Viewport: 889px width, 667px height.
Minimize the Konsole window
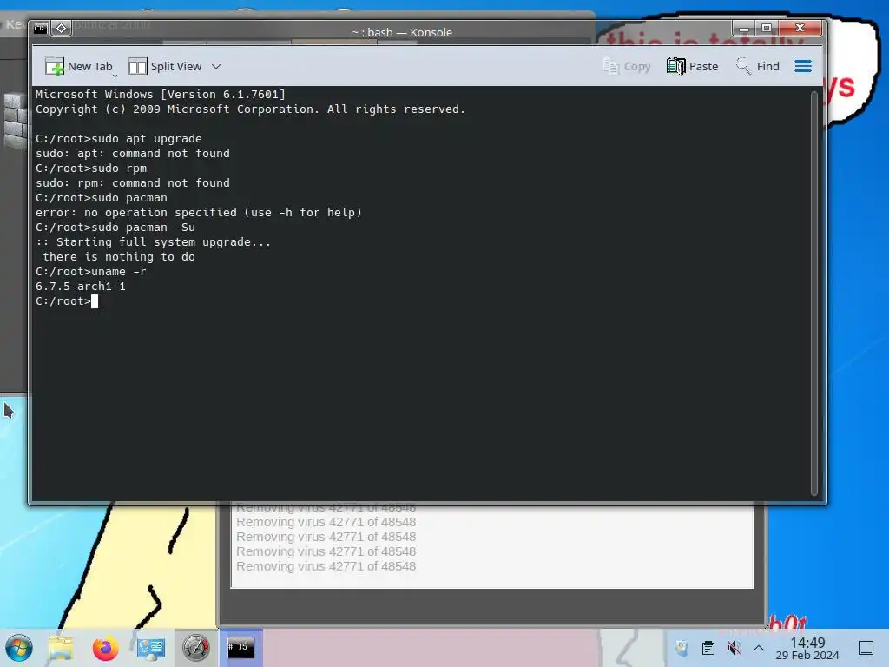point(744,28)
